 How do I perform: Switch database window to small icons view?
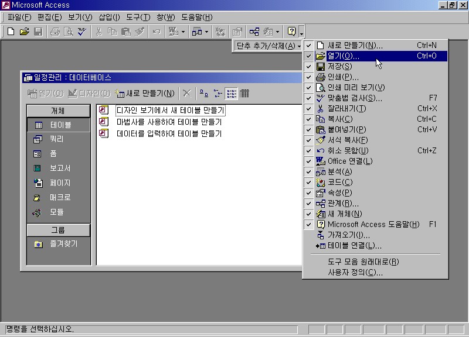(217, 94)
